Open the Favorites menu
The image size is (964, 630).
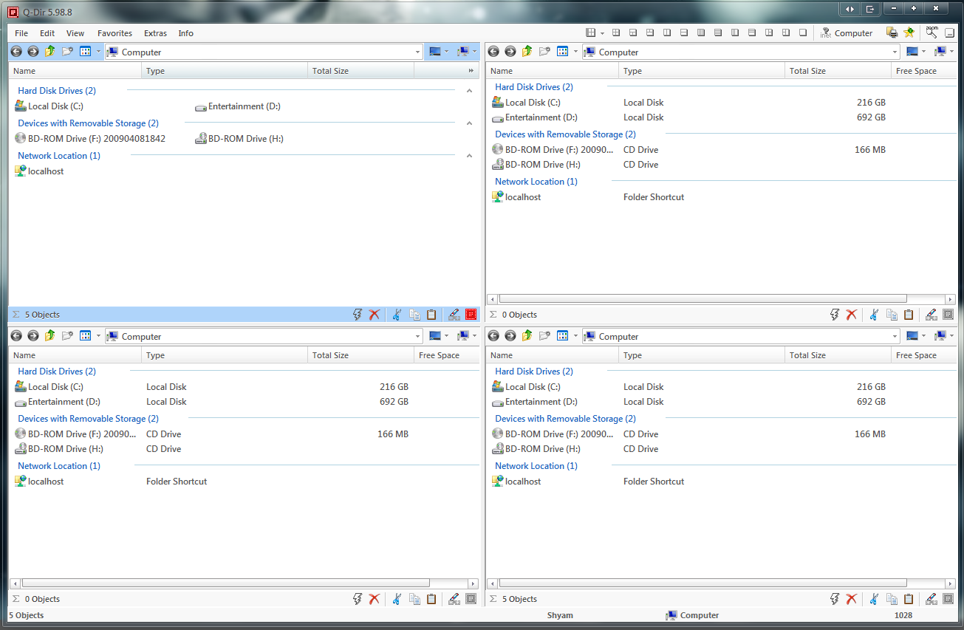114,33
